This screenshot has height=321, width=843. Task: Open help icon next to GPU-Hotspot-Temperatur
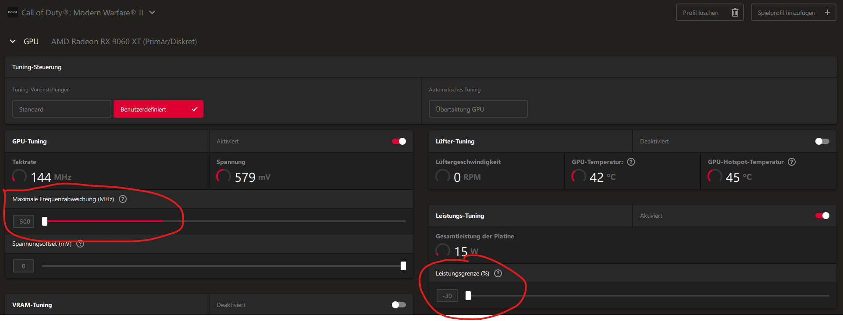point(792,162)
